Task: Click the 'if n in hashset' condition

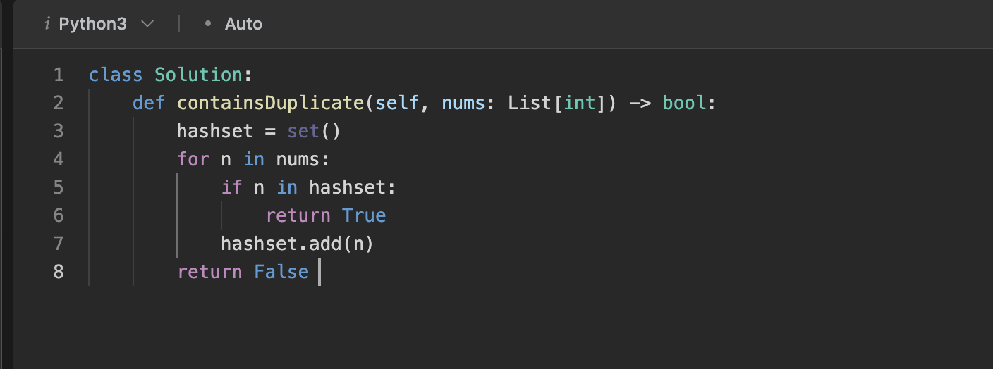Action: click(309, 187)
